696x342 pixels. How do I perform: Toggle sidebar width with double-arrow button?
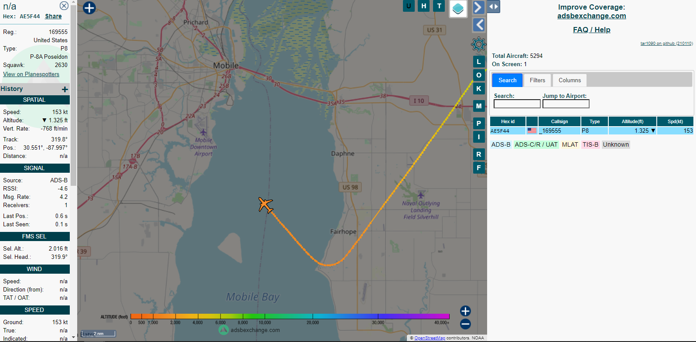point(493,7)
